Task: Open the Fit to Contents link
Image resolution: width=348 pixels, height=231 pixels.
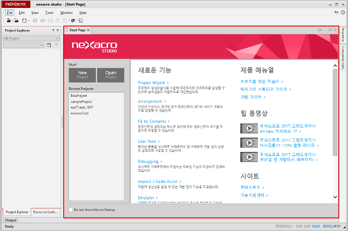Action: 154,121
